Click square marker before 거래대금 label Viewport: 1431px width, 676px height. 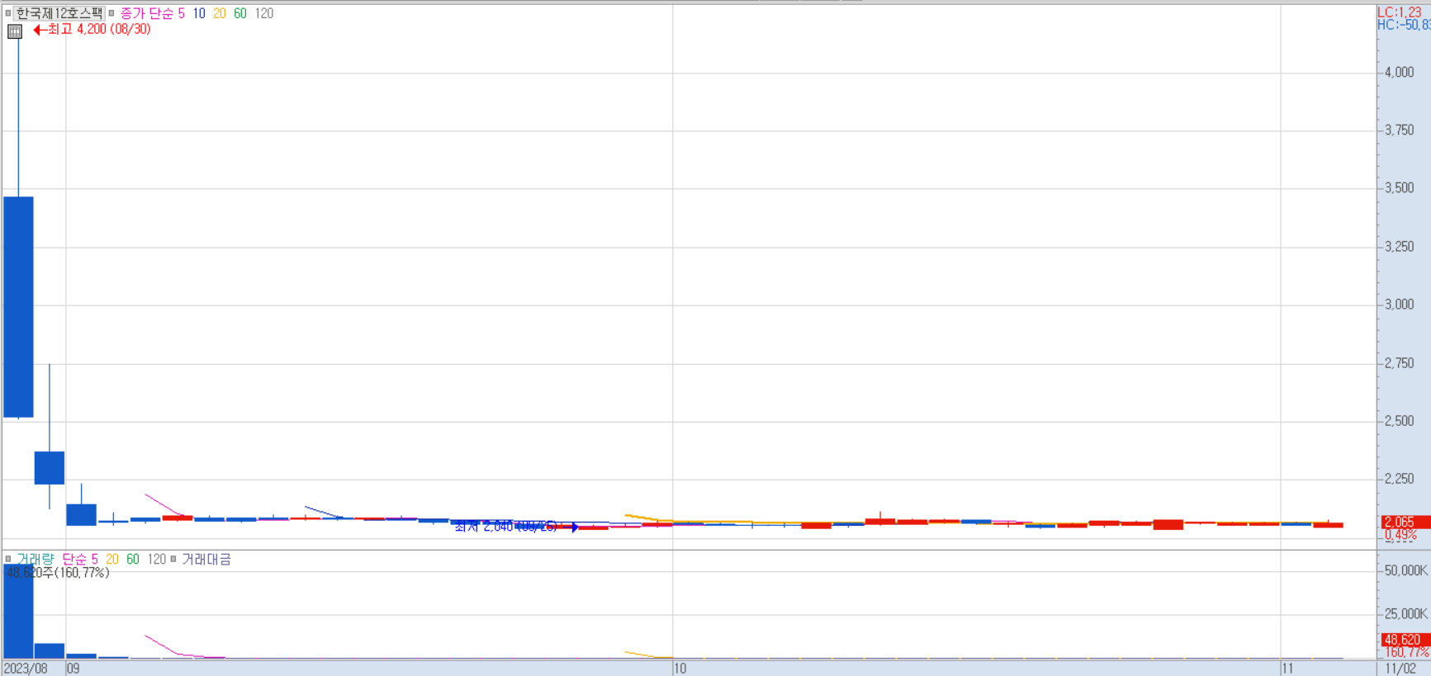173,559
